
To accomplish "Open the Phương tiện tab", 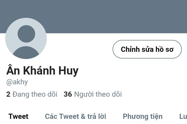I will (x=143, y=117).
